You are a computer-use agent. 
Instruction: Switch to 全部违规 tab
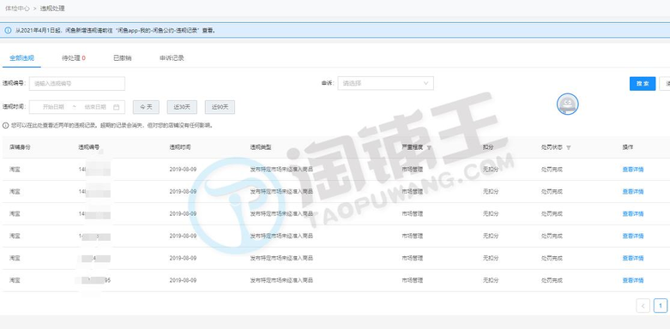(x=21, y=58)
